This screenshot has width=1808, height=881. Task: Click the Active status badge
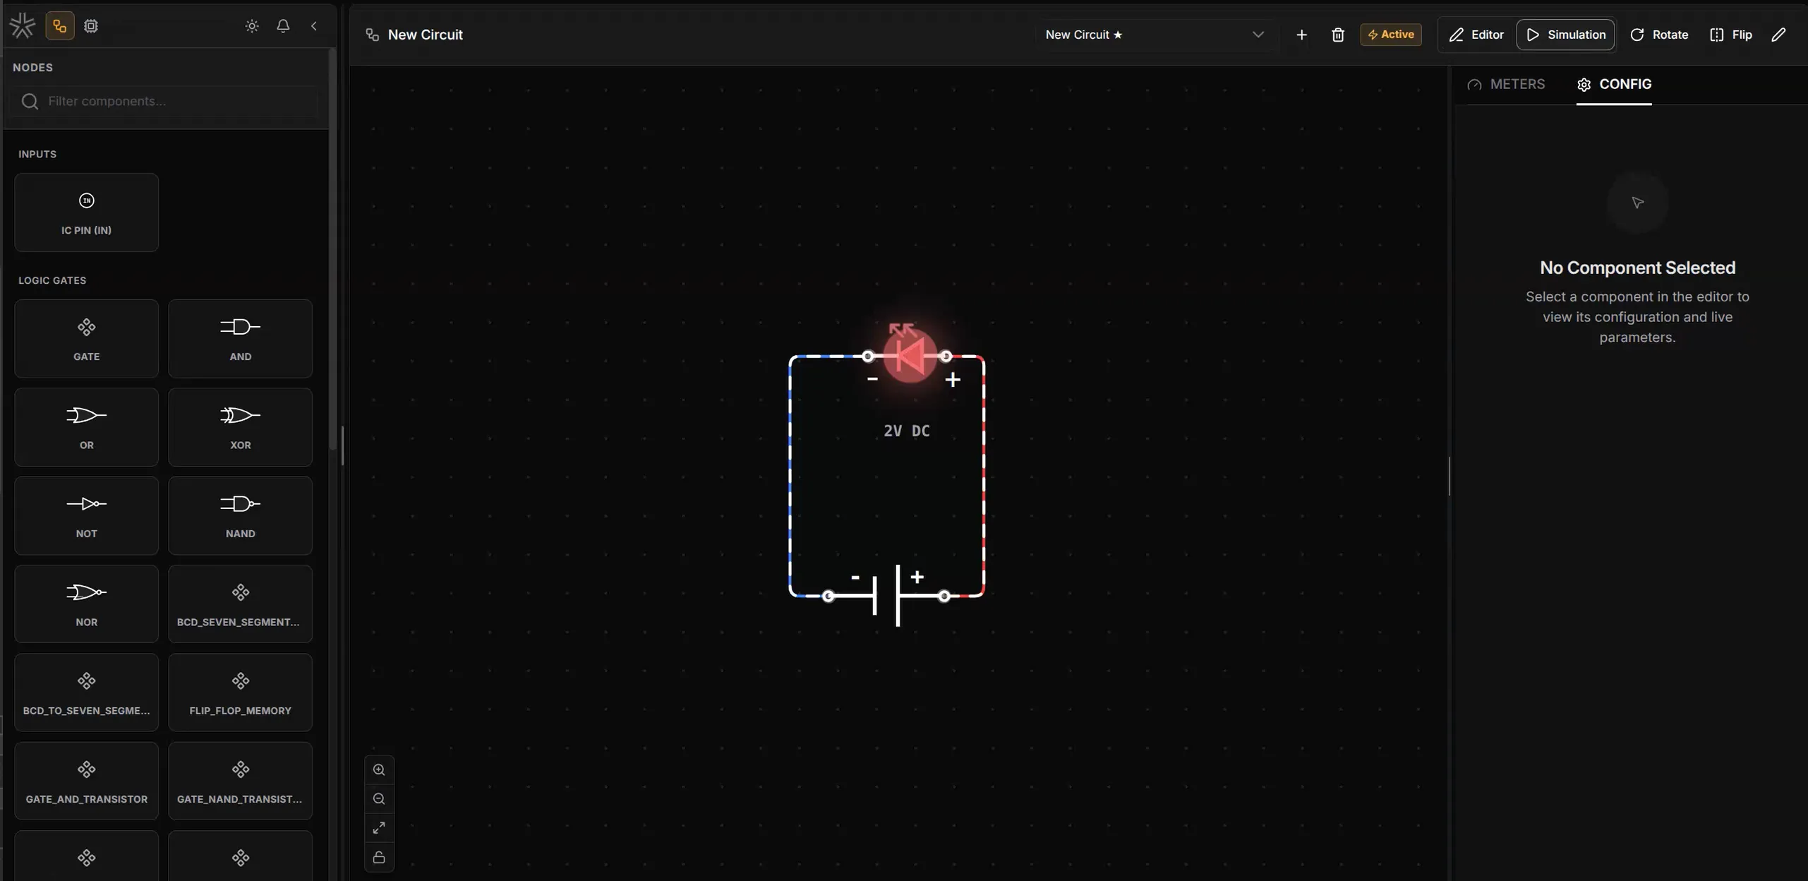click(1391, 35)
